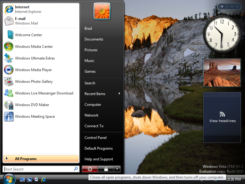Image resolution: width=245 pixels, height=184 pixels.
Task: Click View headlines in feed gadget
Action: click(223, 121)
